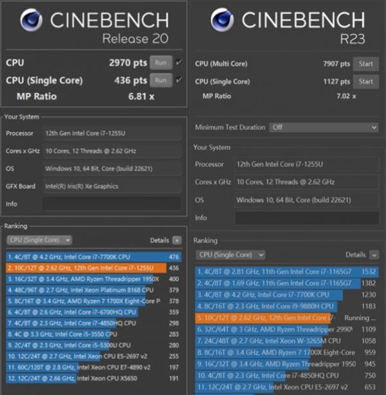Start the CPU (Single Core) test in R23

coord(366,82)
